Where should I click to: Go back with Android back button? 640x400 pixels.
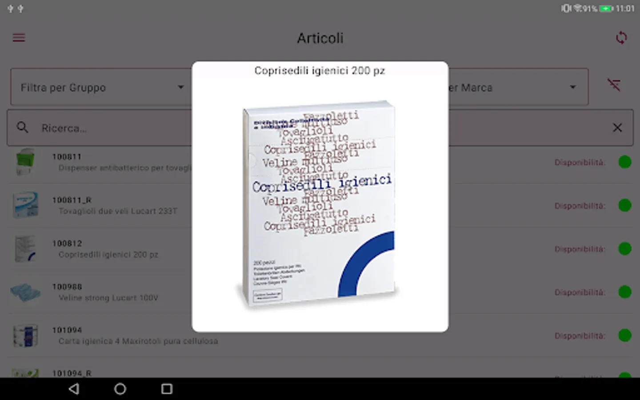[x=74, y=389]
